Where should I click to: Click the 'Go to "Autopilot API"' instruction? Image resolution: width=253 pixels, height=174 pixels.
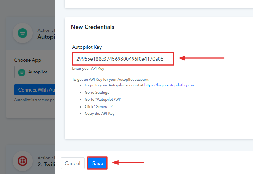click(x=103, y=99)
